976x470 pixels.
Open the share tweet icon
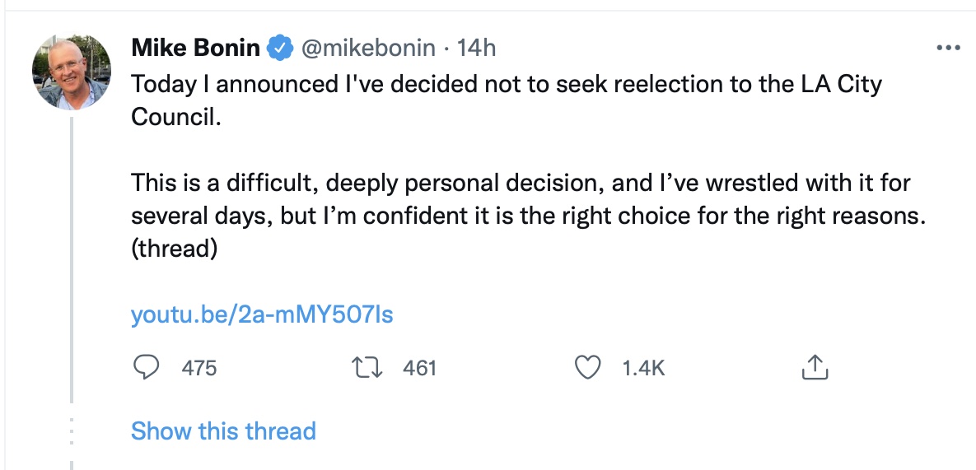[814, 367]
